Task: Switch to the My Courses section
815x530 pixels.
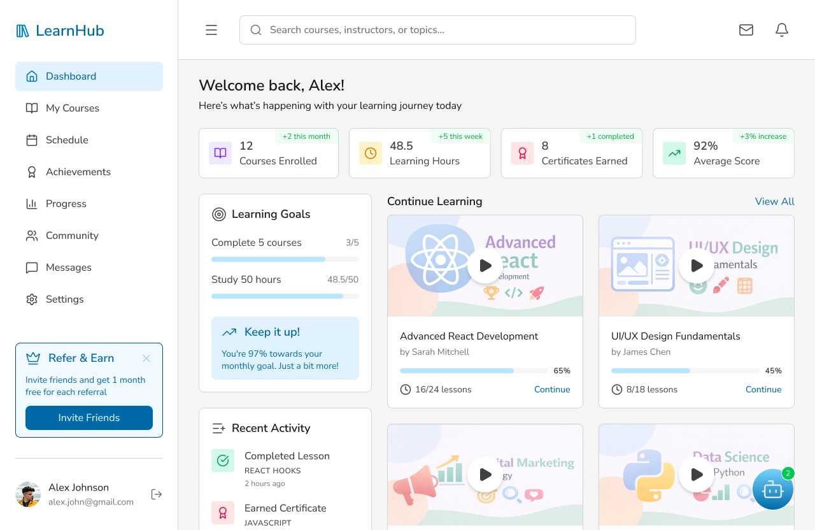Action: click(72, 108)
